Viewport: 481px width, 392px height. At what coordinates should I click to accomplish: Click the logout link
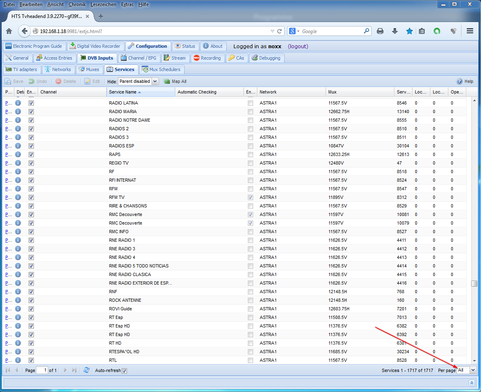(x=298, y=46)
